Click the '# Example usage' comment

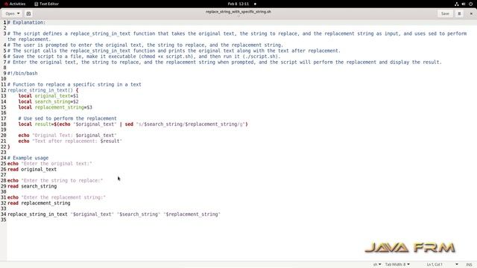click(x=28, y=158)
